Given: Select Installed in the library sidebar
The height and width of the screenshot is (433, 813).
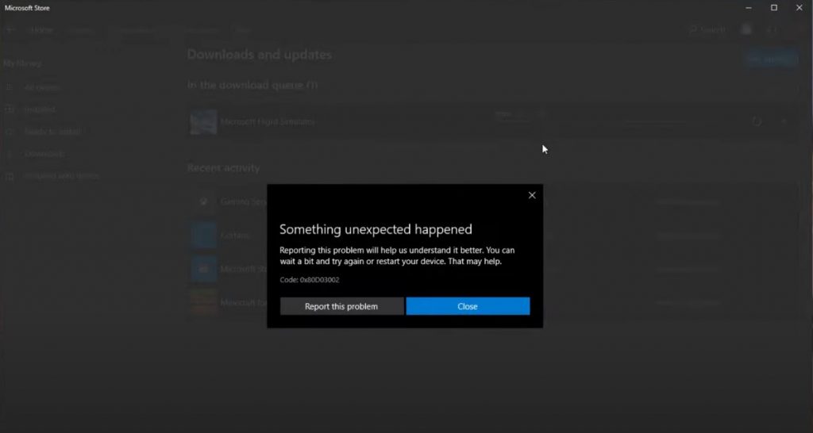Looking at the screenshot, I should (x=40, y=109).
